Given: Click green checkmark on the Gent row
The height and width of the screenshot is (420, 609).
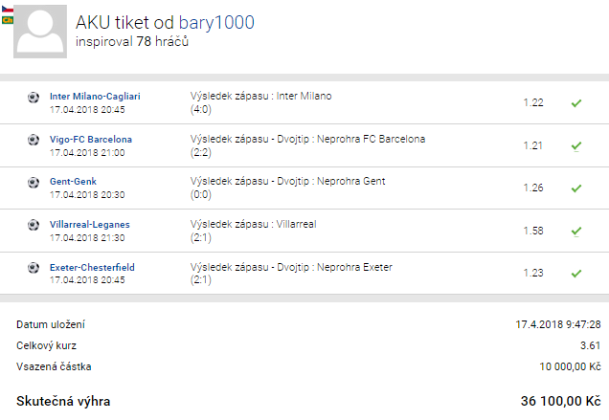Looking at the screenshot, I should point(575,188).
